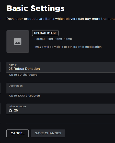Focus the Price in Robux field
Image resolution: width=115 pixels, height=143 pixels.
coord(61,109)
